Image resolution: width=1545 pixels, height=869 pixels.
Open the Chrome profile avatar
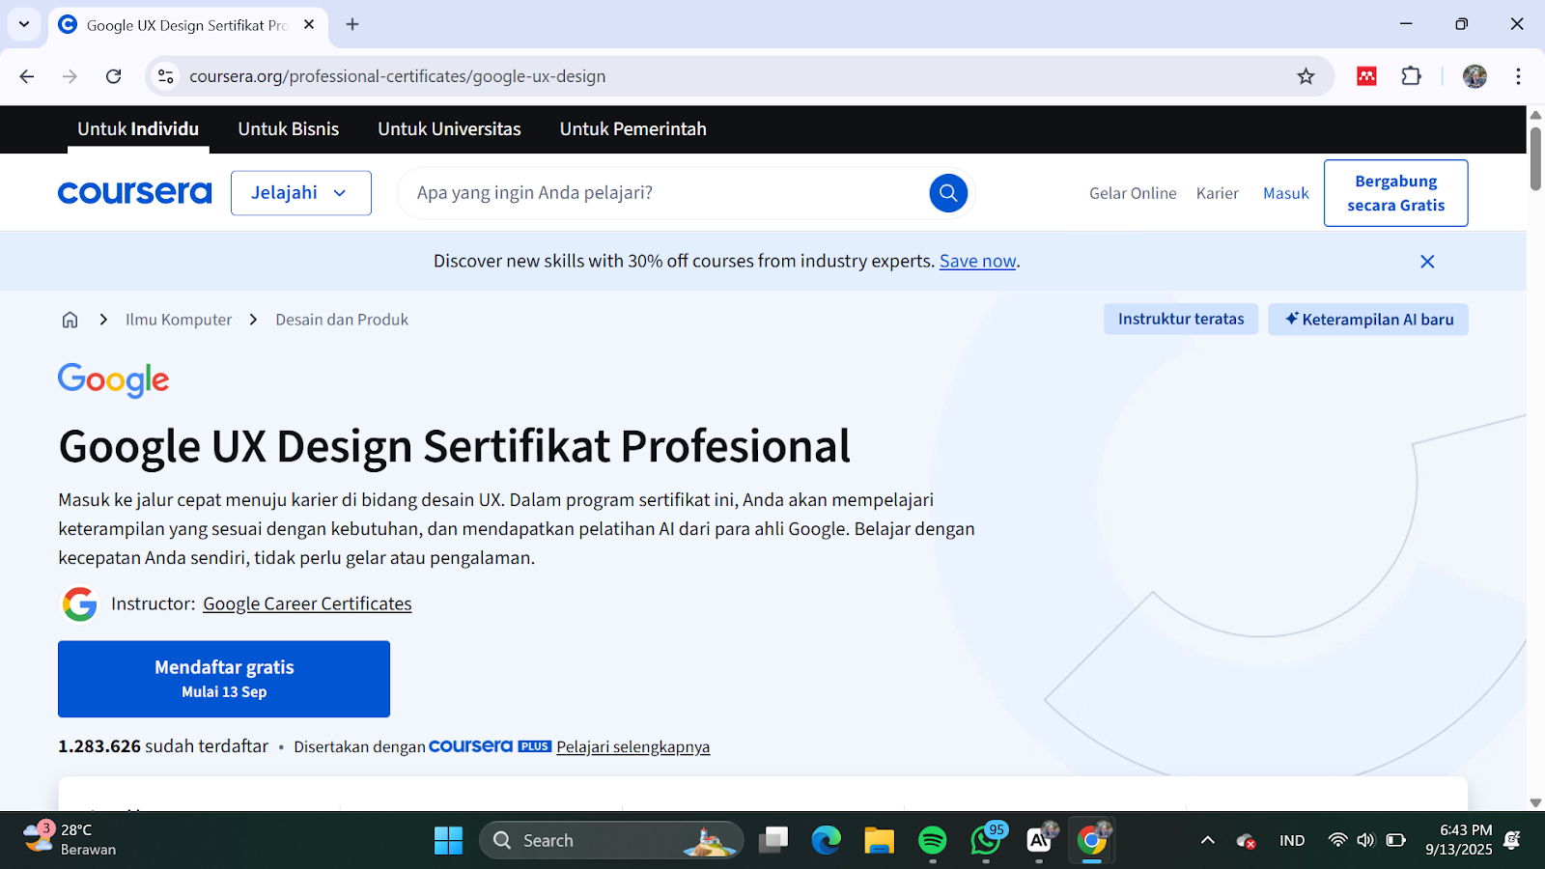point(1474,76)
